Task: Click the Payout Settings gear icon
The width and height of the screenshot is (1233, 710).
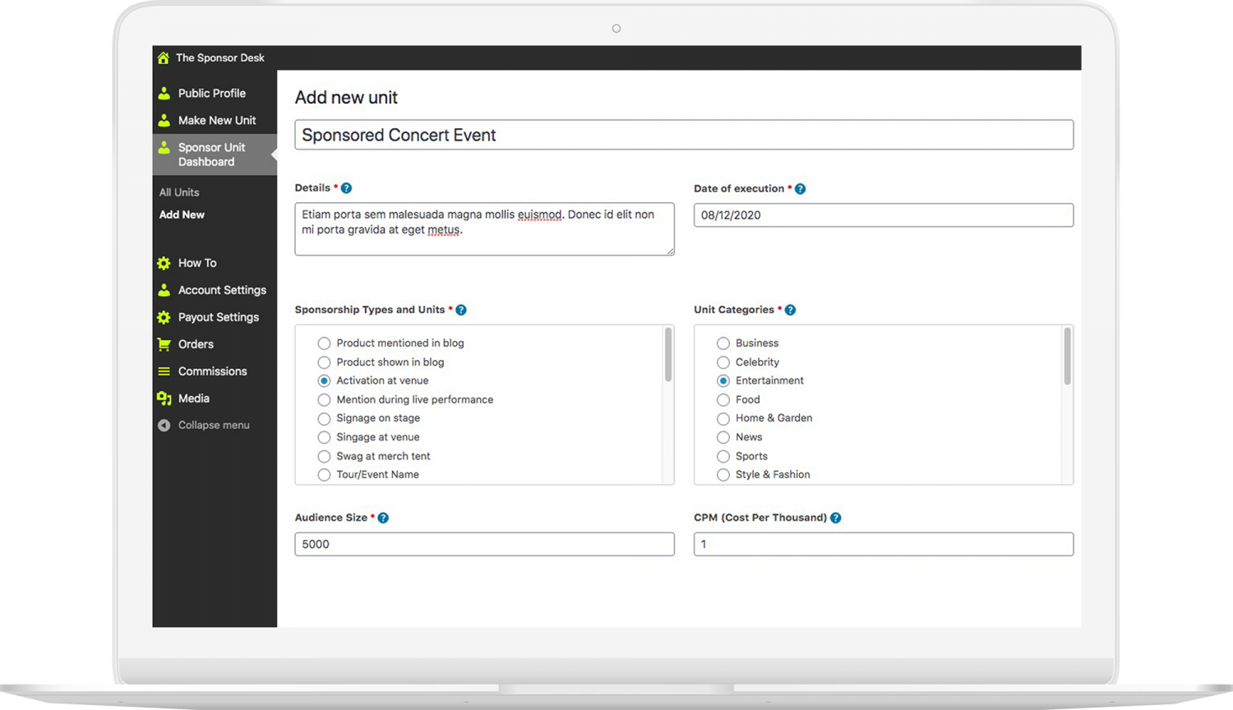Action: pyautogui.click(x=164, y=317)
